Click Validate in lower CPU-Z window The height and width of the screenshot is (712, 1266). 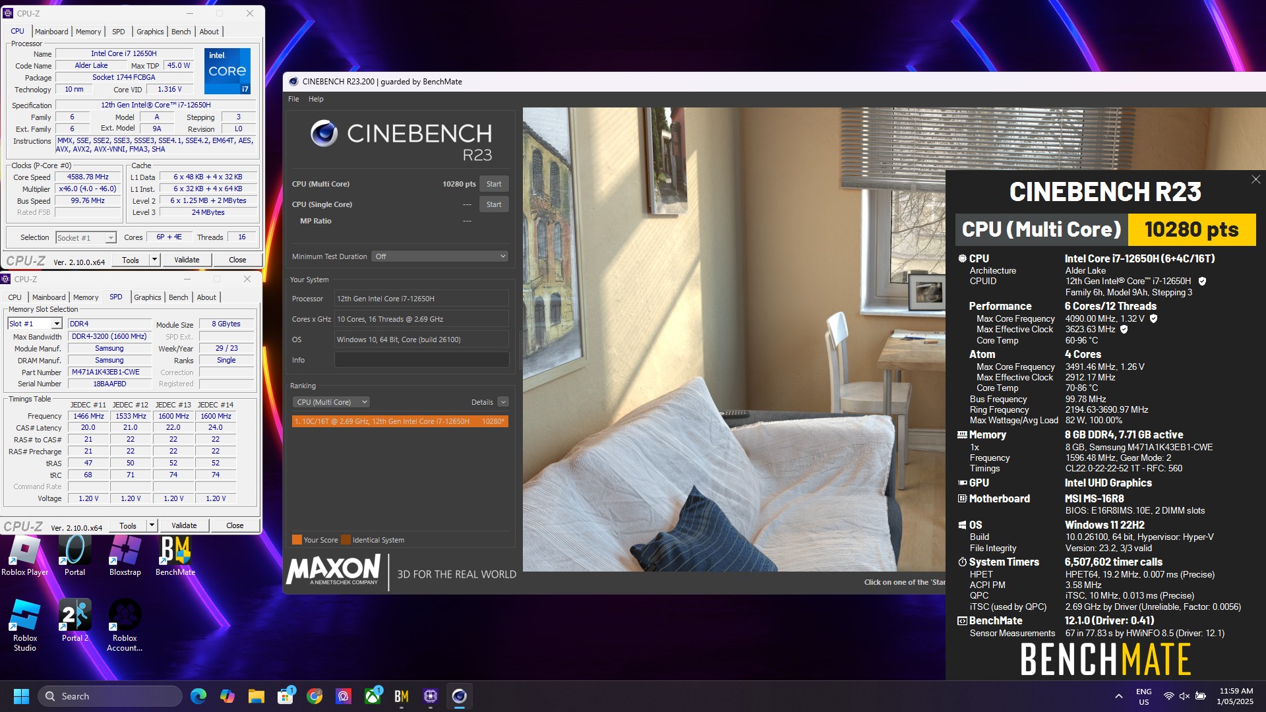184,525
